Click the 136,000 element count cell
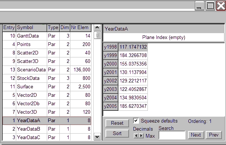Viewport: 226px width, 145px height. tap(81, 70)
